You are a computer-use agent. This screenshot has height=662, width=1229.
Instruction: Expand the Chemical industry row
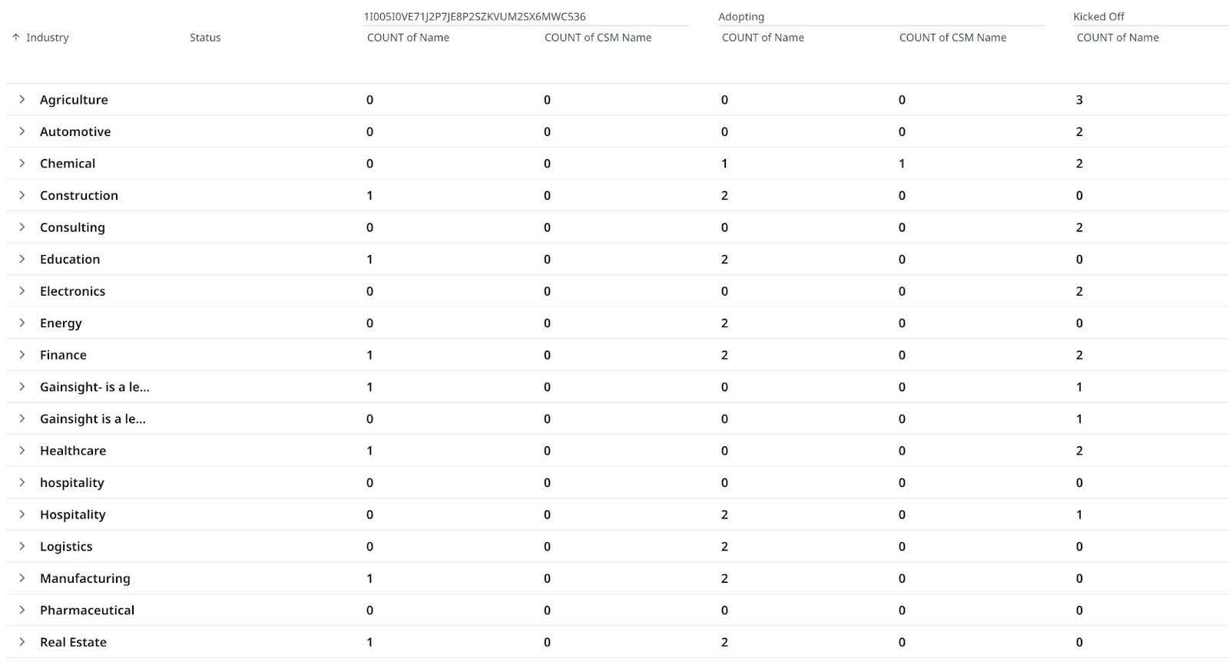(x=22, y=163)
